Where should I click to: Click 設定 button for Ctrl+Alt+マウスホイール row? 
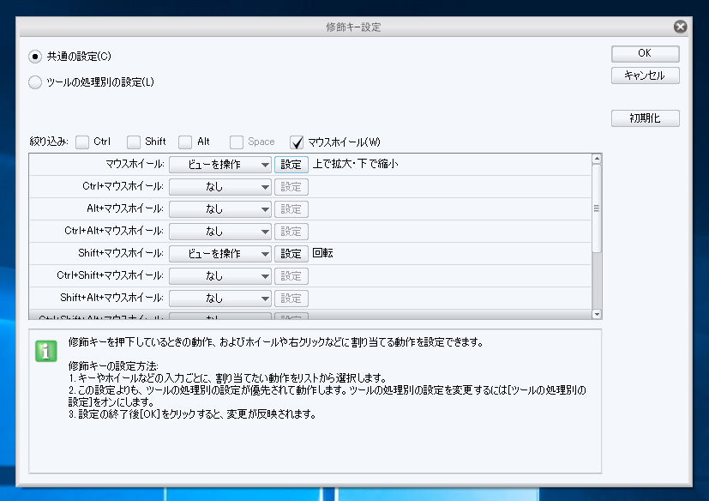click(291, 232)
